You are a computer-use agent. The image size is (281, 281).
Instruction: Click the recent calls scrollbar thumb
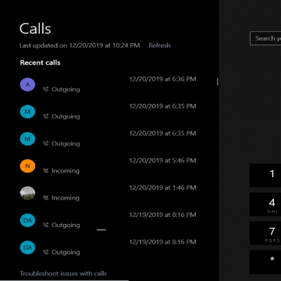click(x=217, y=82)
